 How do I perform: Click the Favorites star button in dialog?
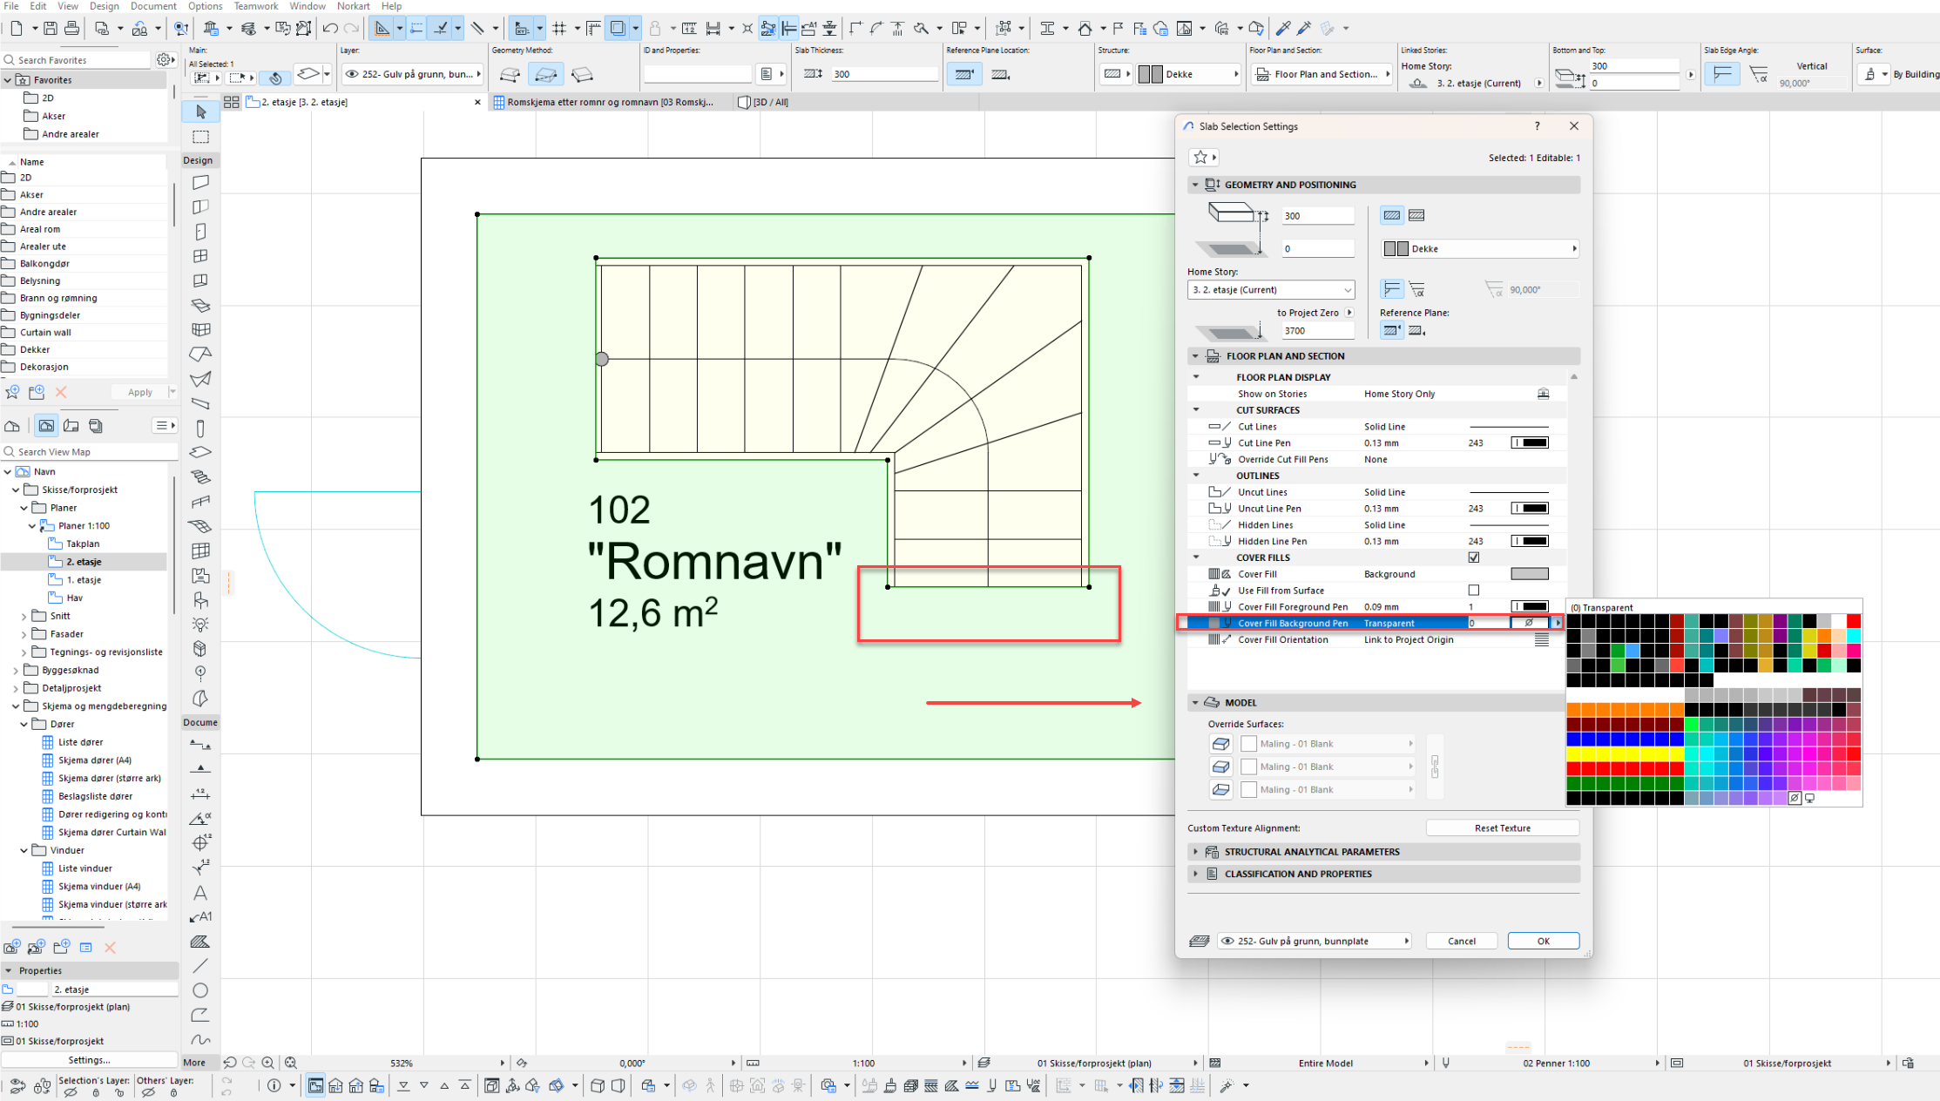pos(1201,157)
